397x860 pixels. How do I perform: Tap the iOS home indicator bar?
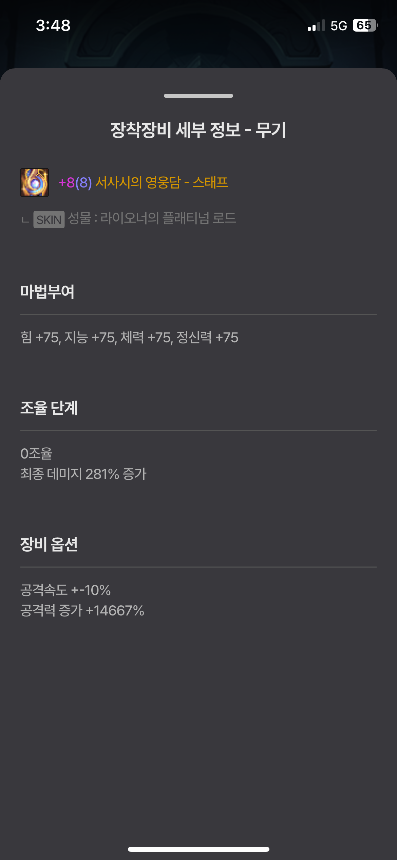pos(198,849)
